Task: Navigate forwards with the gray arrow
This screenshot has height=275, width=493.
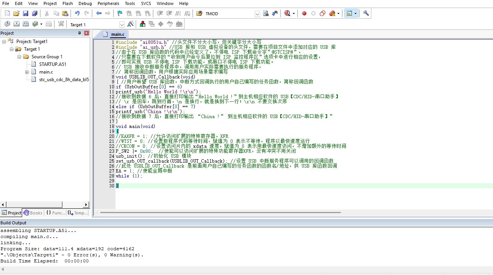Action: point(108,13)
